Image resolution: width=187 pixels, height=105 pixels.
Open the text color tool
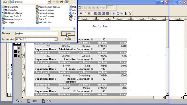tap(19, 56)
